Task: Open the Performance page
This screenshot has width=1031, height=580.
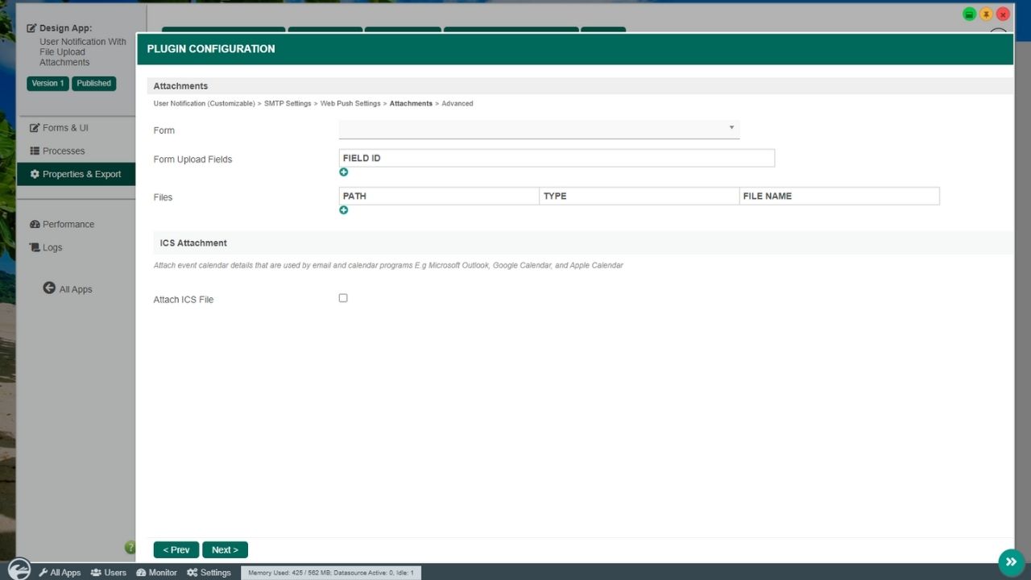Action: (68, 225)
